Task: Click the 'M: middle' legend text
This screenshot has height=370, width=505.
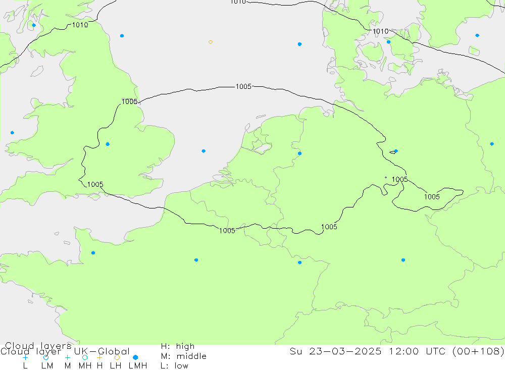Action: tap(184, 356)
